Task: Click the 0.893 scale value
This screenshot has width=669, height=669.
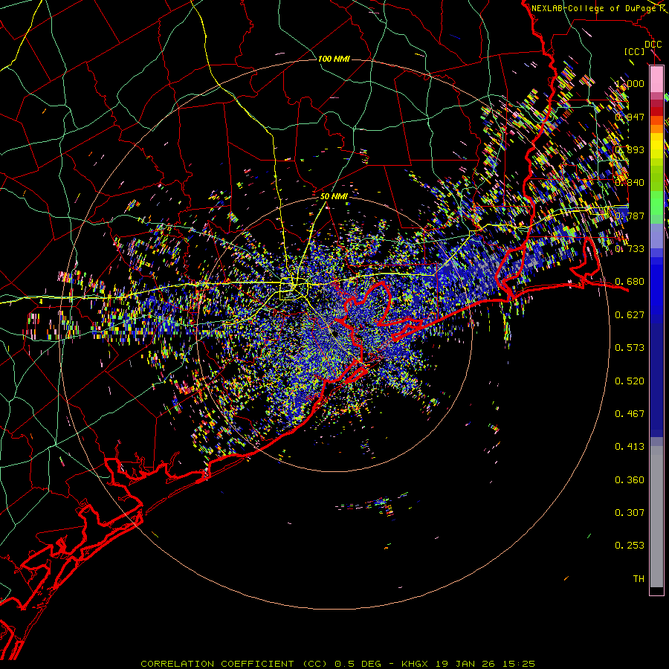Action: click(x=630, y=149)
